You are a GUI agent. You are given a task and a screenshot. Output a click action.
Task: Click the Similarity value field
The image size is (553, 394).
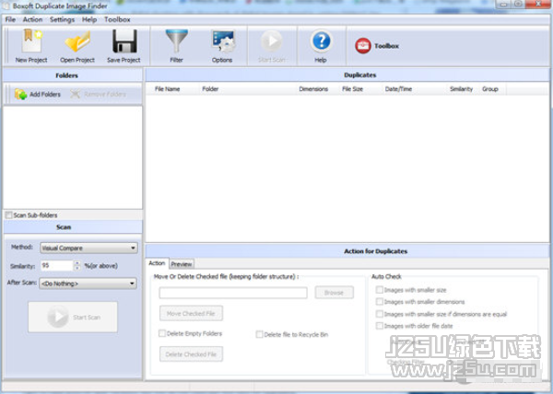click(57, 265)
